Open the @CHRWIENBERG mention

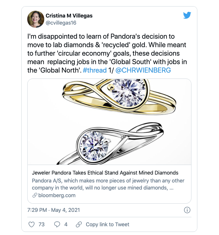143,70
